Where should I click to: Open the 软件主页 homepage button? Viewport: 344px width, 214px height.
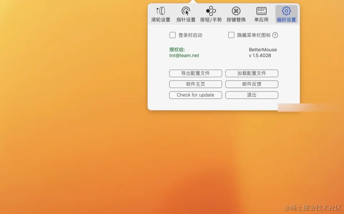coord(196,84)
